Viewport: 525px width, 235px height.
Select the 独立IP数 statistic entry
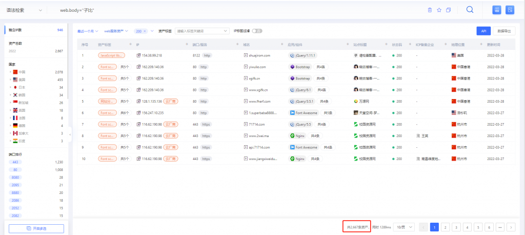(x=36, y=30)
